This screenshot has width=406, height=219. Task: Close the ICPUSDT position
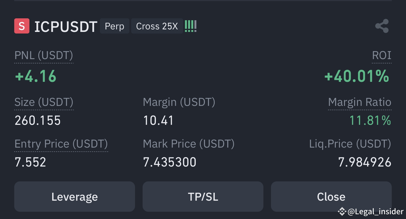tap(331, 197)
